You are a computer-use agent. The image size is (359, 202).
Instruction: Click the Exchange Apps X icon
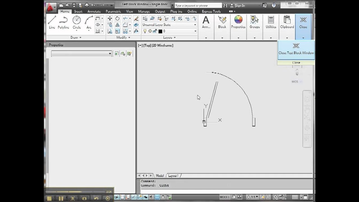pos(264,5)
